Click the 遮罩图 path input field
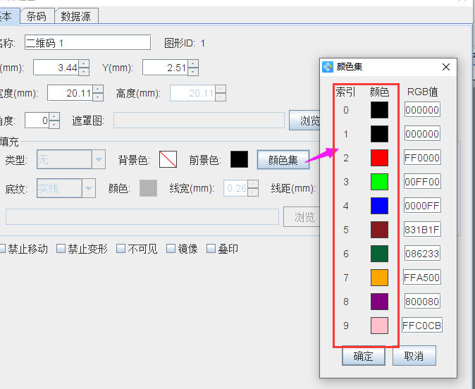Image resolution: width=475 pixels, height=389 pixels. (x=199, y=121)
